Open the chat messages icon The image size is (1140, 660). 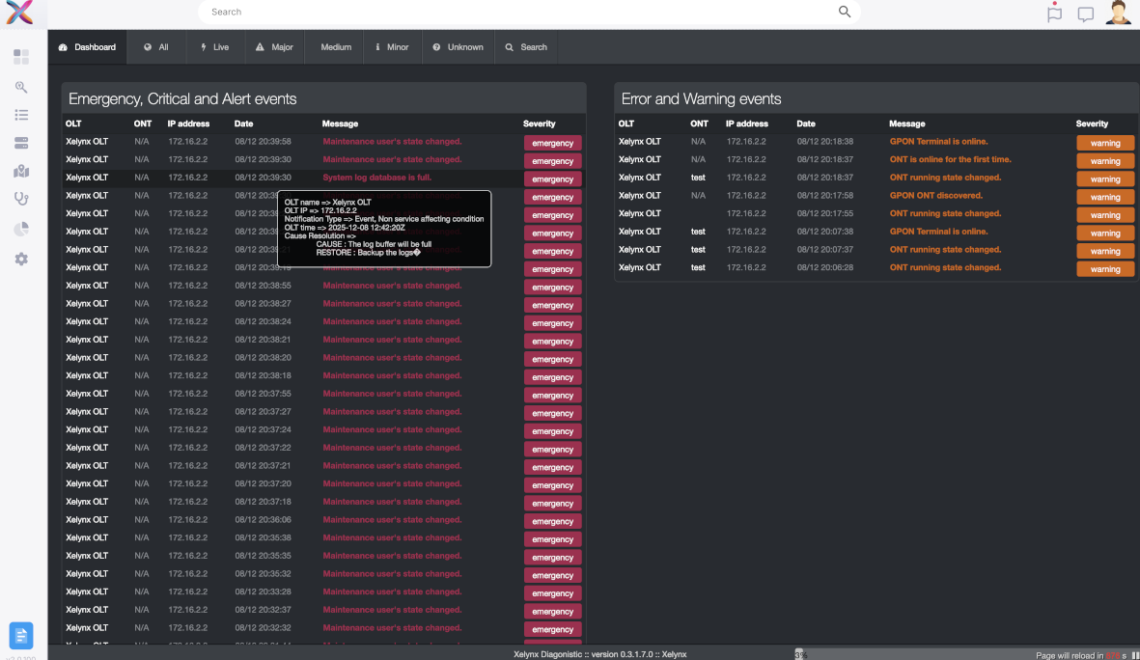(x=1085, y=14)
